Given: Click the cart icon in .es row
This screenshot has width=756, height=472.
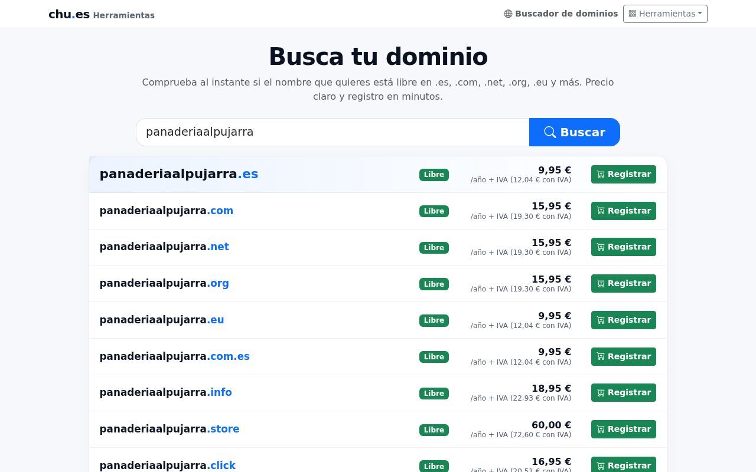Looking at the screenshot, I should tap(601, 175).
